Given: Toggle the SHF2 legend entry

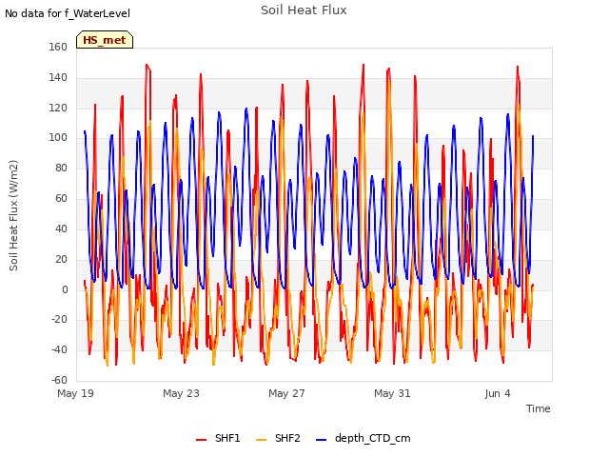Looking at the screenshot, I should tap(278, 438).
